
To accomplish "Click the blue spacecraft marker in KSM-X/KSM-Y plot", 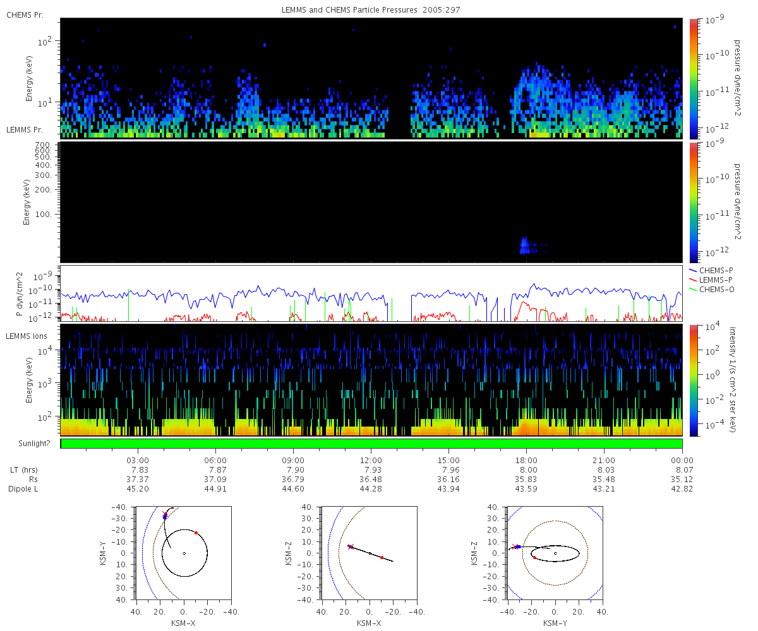I will (x=165, y=516).
